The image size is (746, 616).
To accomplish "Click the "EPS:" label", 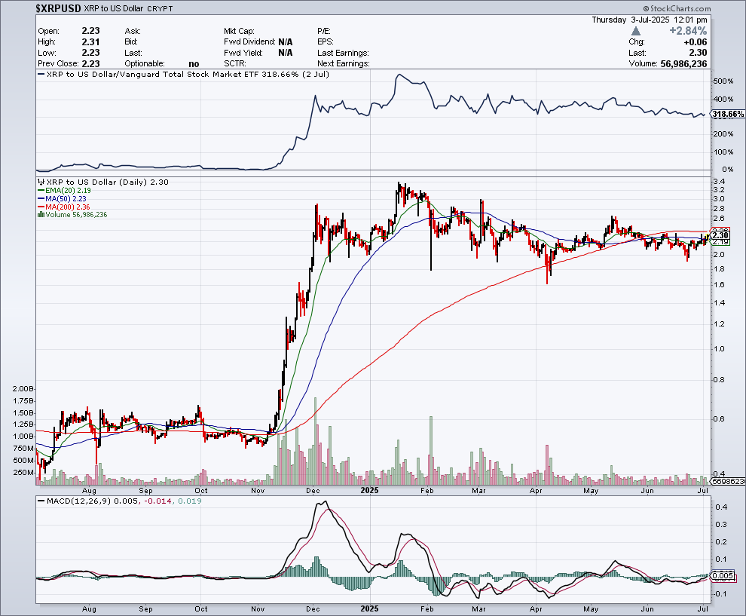I will (326, 42).
